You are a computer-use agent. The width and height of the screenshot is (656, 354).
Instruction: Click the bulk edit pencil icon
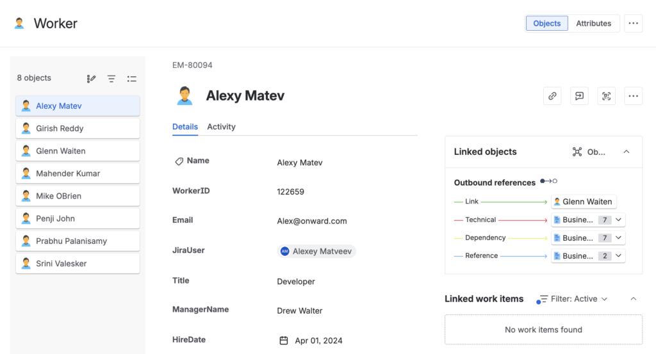pos(91,79)
